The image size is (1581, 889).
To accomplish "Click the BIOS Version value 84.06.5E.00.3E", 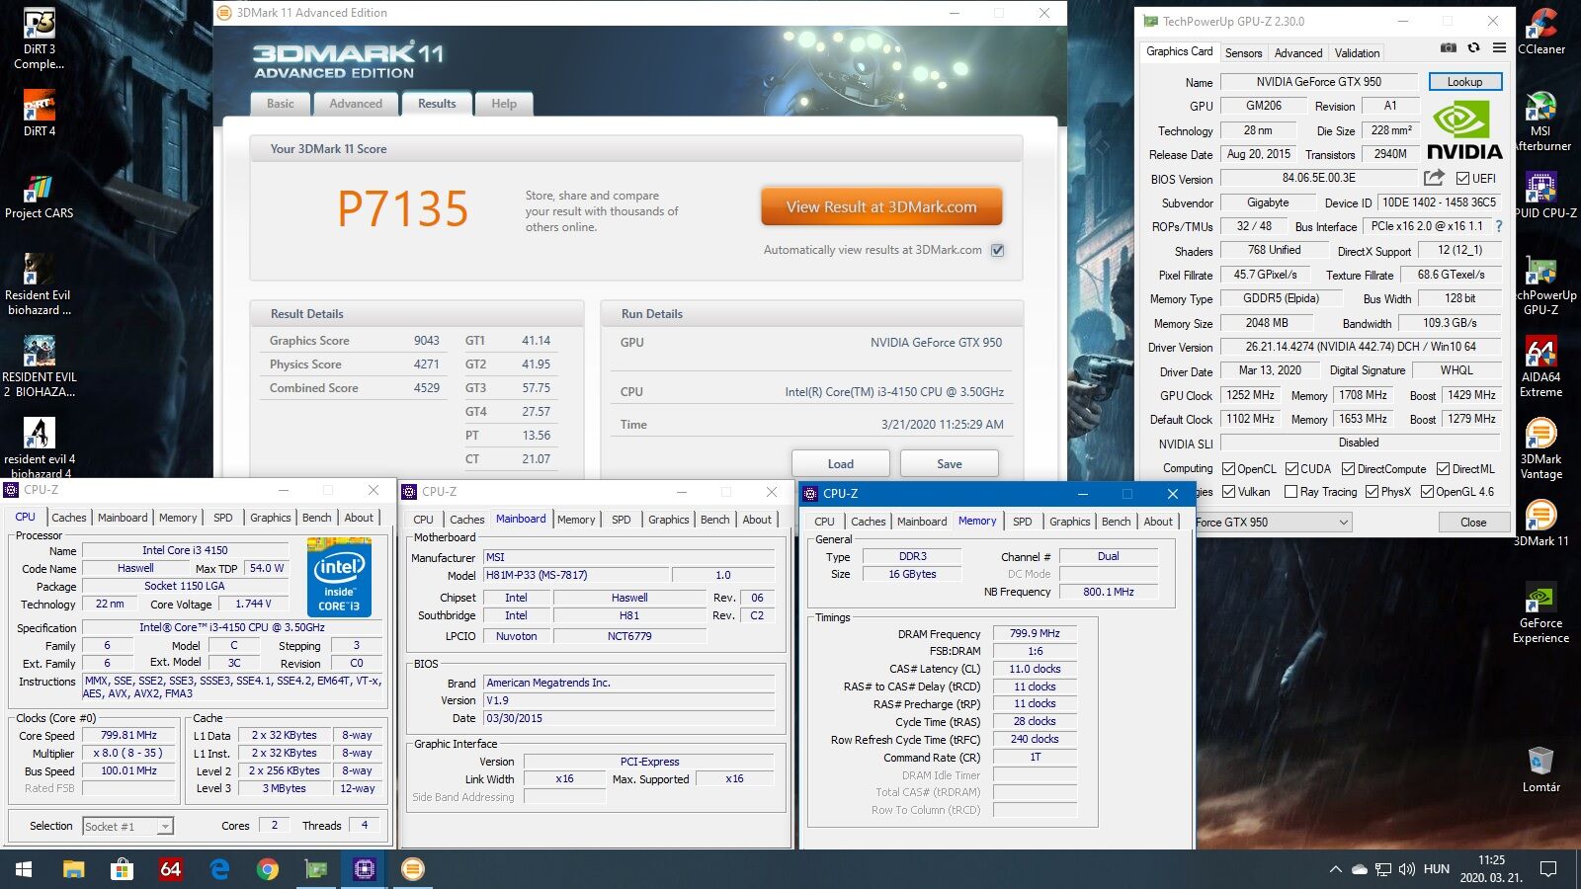I will 1318,179.
